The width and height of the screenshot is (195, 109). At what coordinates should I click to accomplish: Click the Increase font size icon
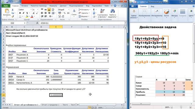tap(34, 13)
